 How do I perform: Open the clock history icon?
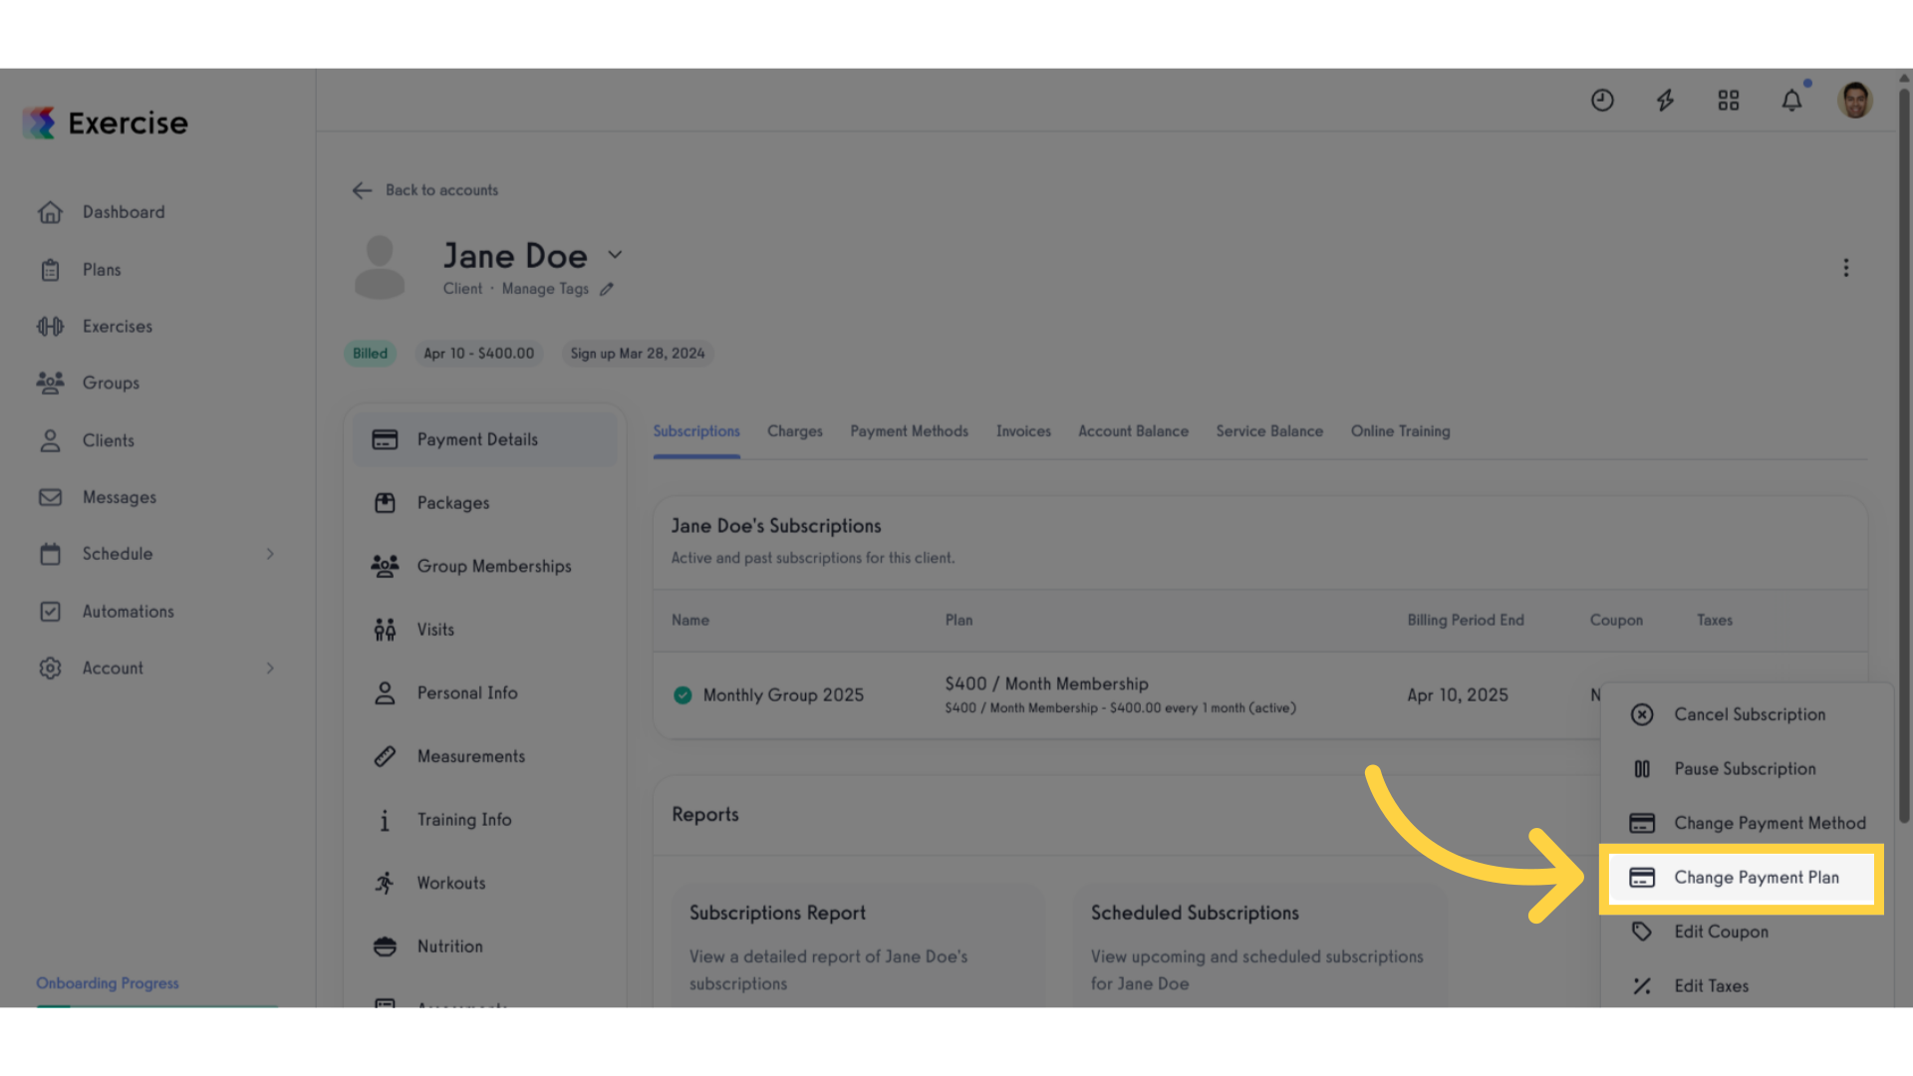(x=1602, y=101)
